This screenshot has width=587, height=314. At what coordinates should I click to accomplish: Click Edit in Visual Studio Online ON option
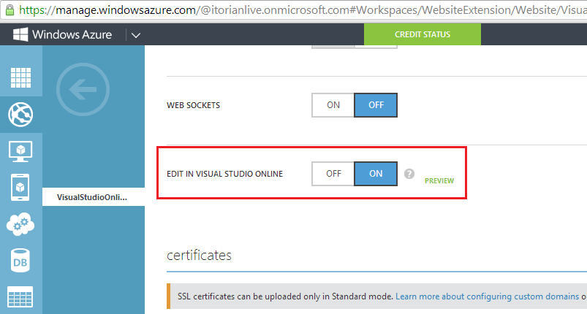click(376, 174)
